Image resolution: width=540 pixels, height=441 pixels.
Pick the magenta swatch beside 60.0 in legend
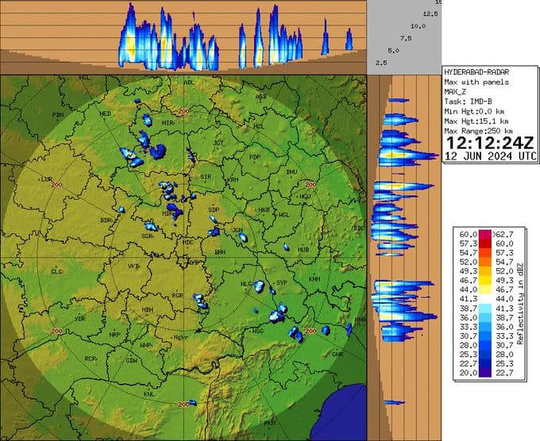point(485,234)
